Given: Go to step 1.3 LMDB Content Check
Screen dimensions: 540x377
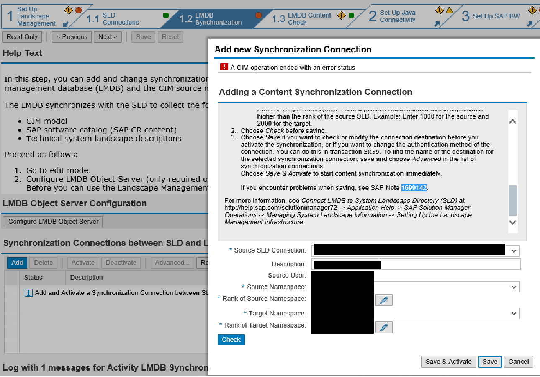Looking at the screenshot, I should pyautogui.click(x=302, y=19).
